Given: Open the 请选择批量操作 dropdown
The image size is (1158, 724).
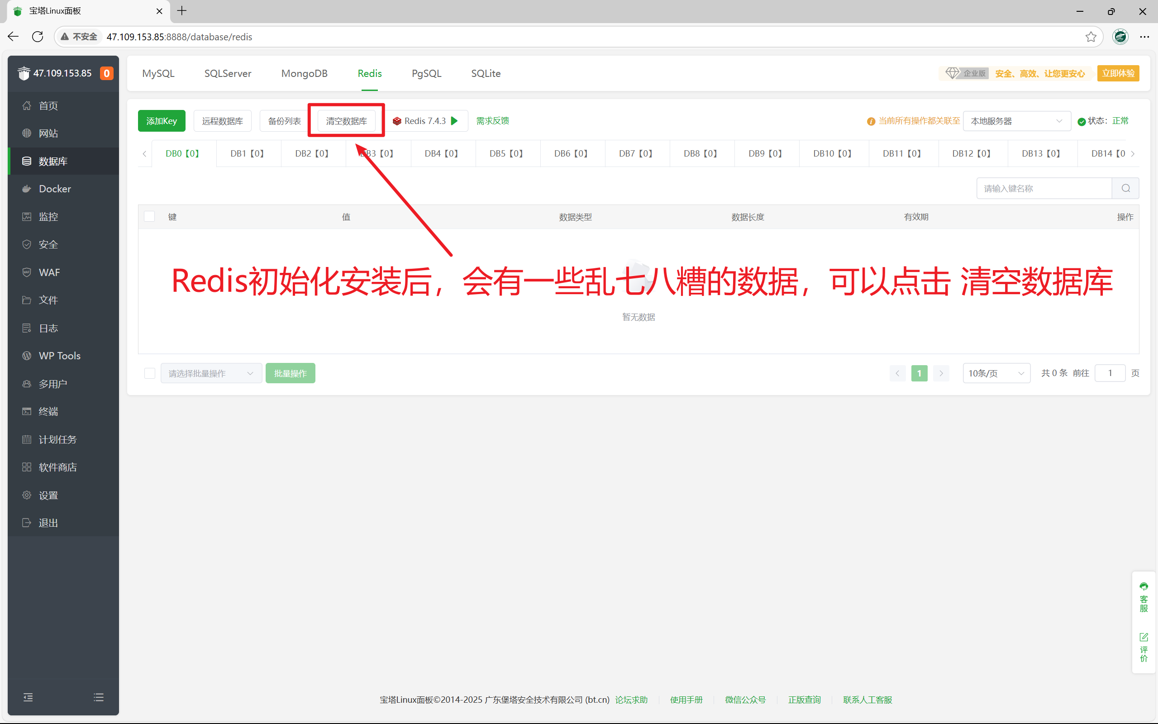Looking at the screenshot, I should pyautogui.click(x=210, y=373).
